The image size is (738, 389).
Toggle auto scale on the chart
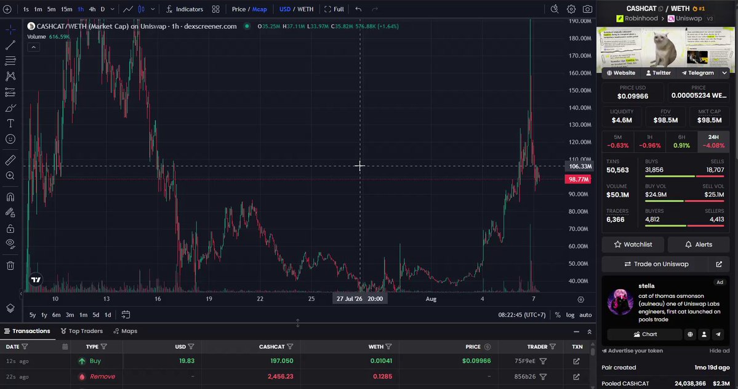coord(585,315)
